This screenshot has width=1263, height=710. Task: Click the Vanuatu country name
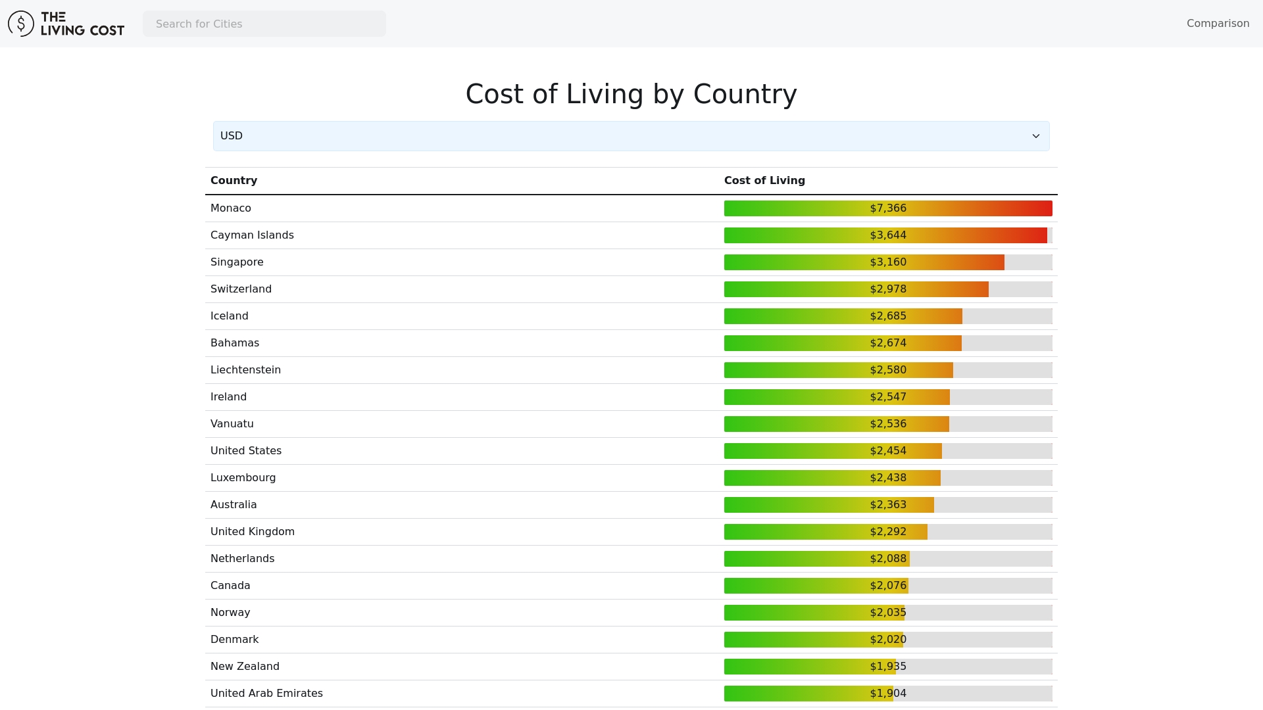[x=232, y=424]
